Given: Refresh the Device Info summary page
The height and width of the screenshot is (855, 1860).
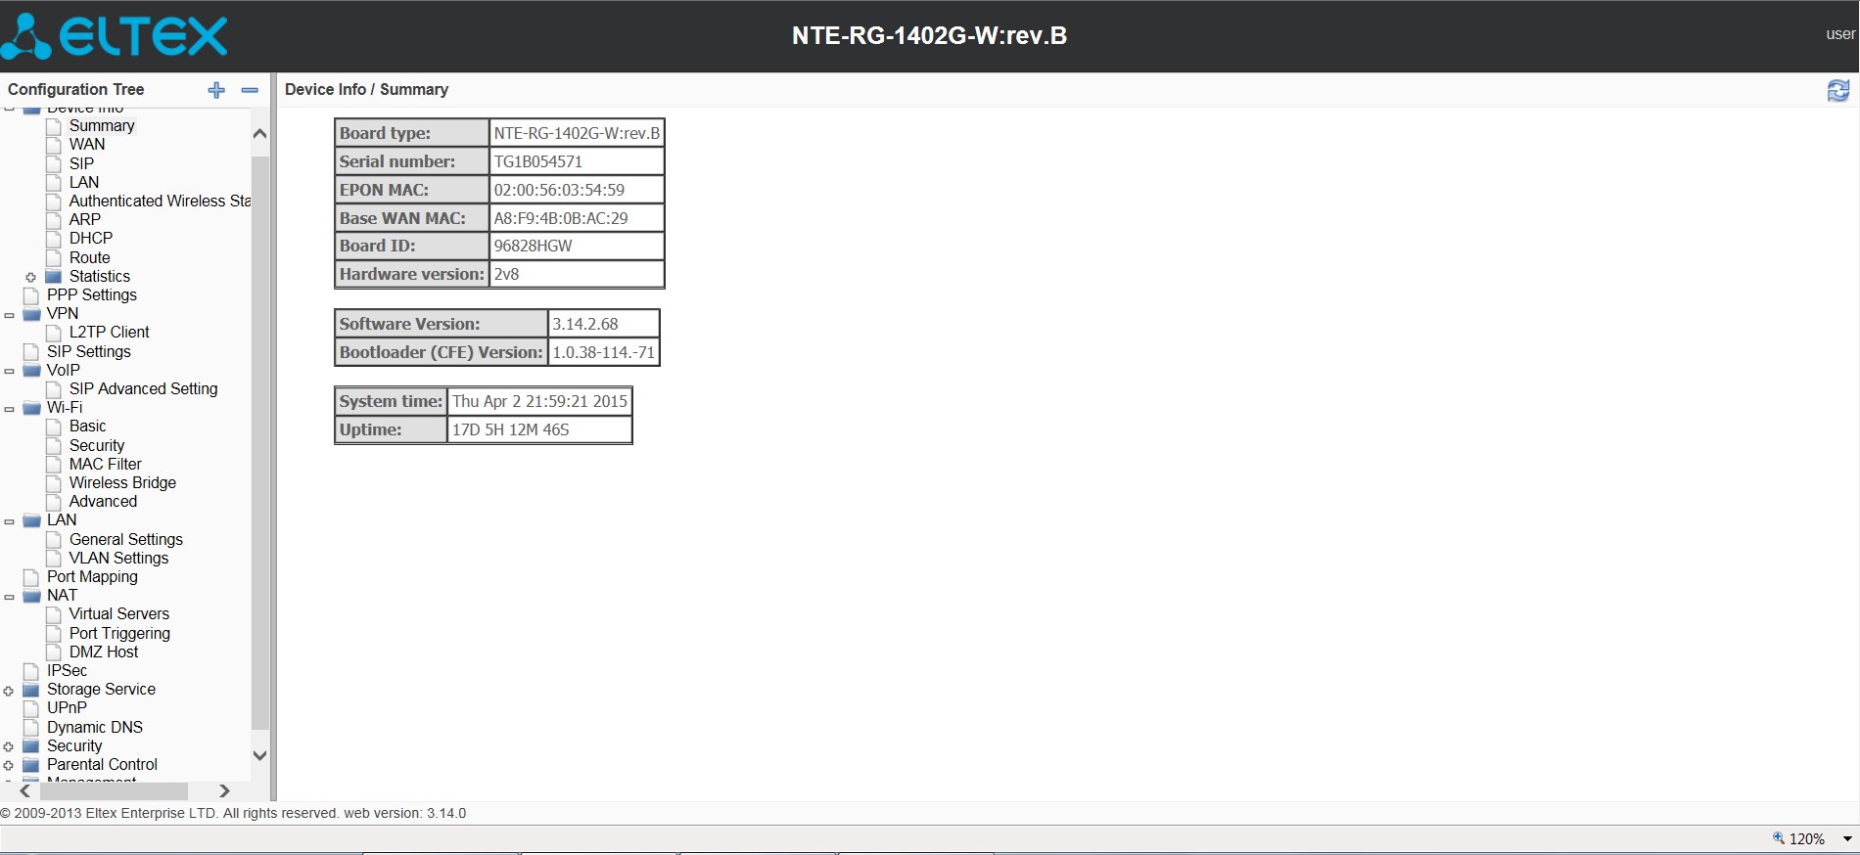Looking at the screenshot, I should [x=1838, y=90].
